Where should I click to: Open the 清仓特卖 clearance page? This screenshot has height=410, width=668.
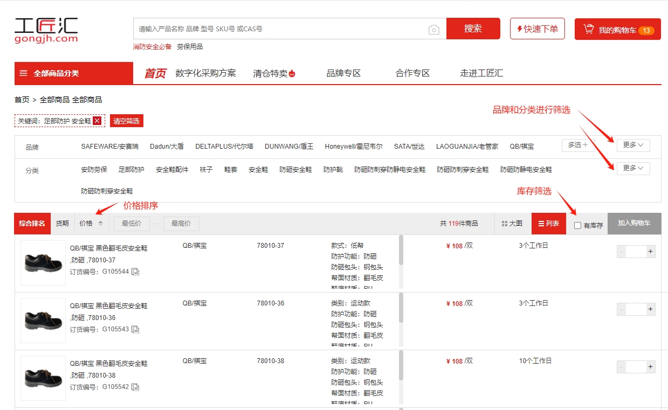point(274,73)
